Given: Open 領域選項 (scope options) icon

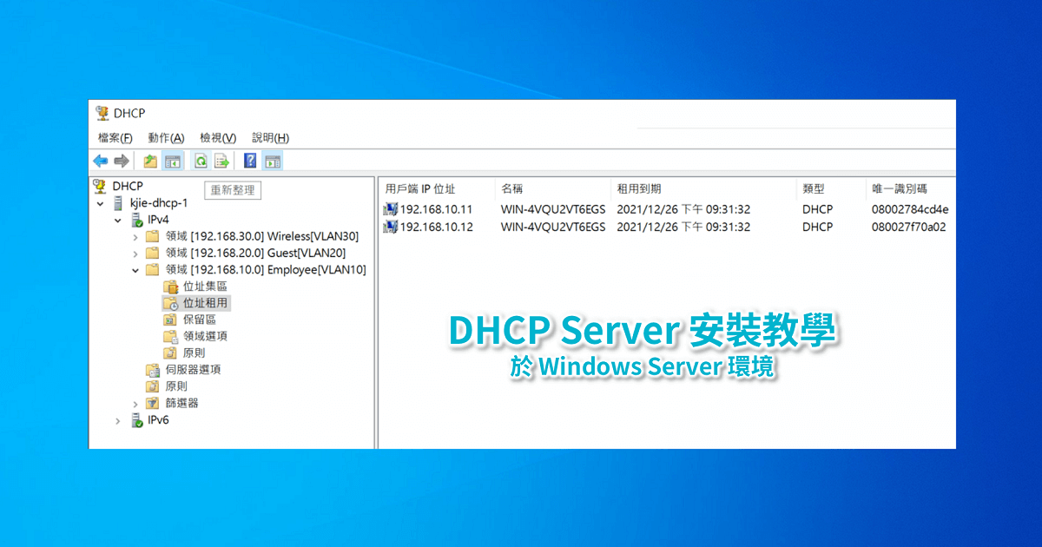Looking at the screenshot, I should [170, 335].
